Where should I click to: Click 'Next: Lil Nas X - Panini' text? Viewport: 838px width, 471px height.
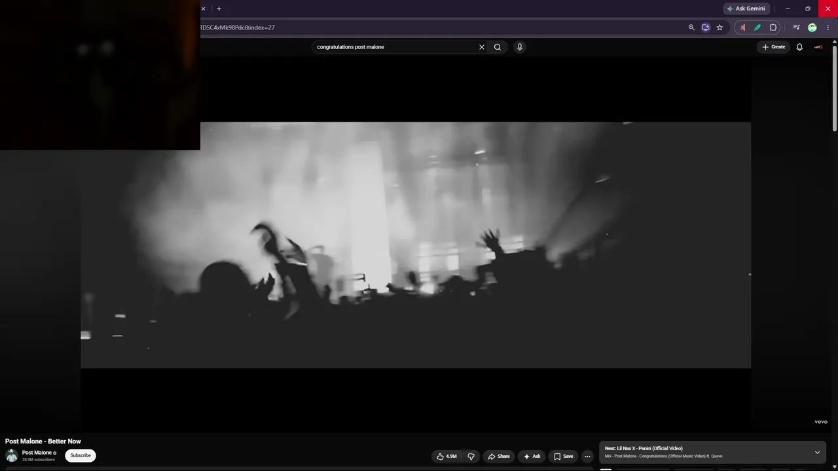(644, 449)
